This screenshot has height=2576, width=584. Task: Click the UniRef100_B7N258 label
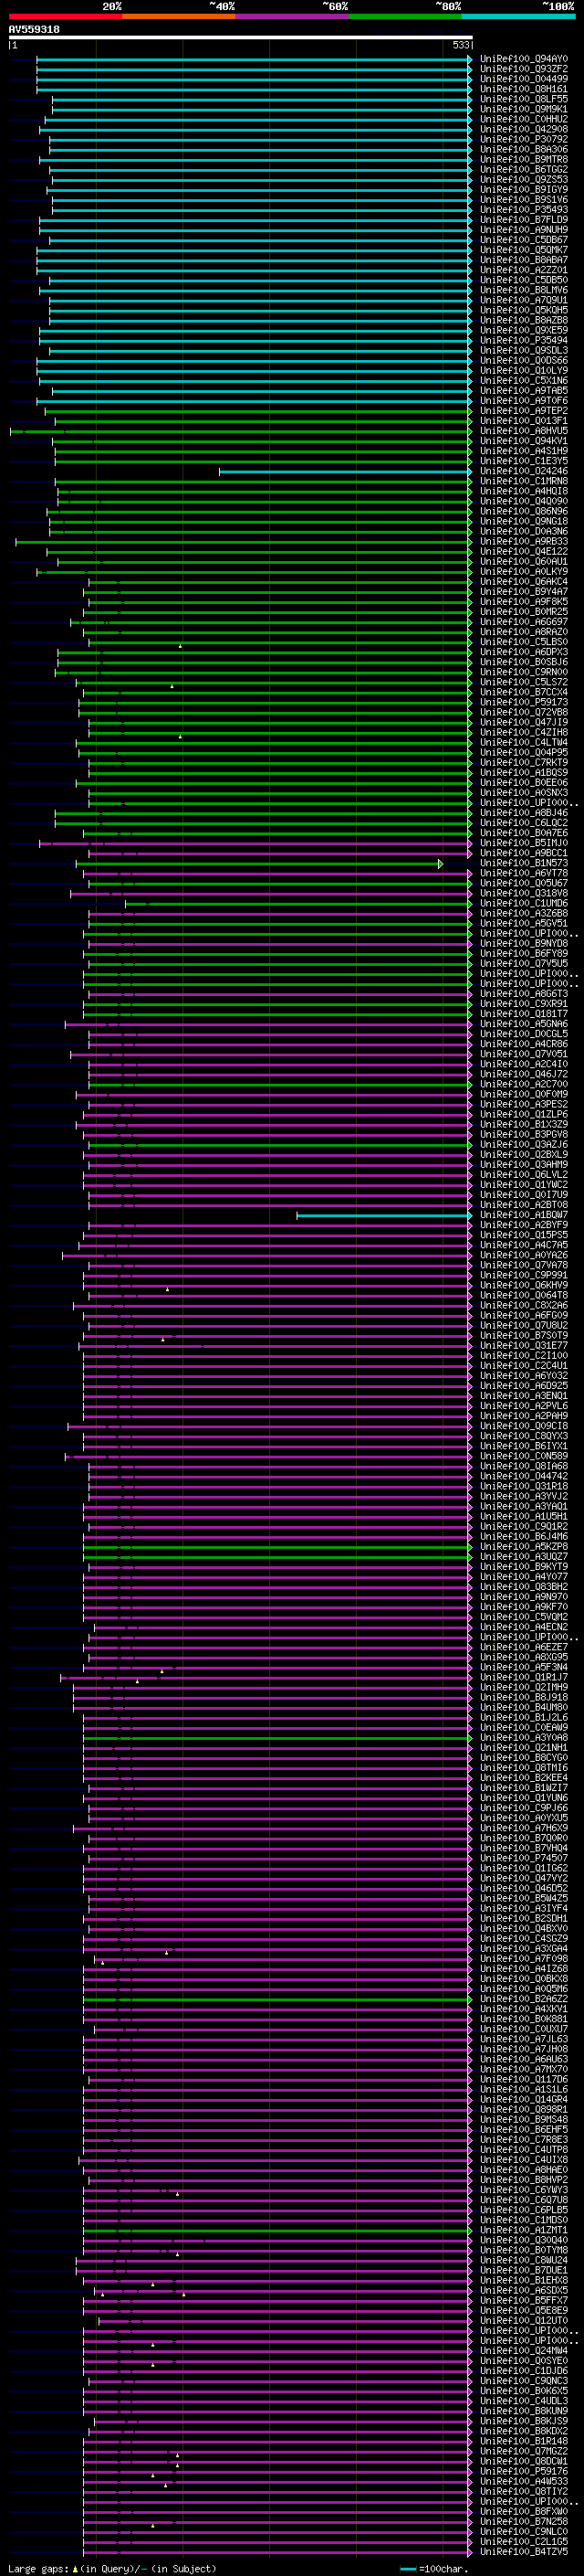click(524, 2521)
